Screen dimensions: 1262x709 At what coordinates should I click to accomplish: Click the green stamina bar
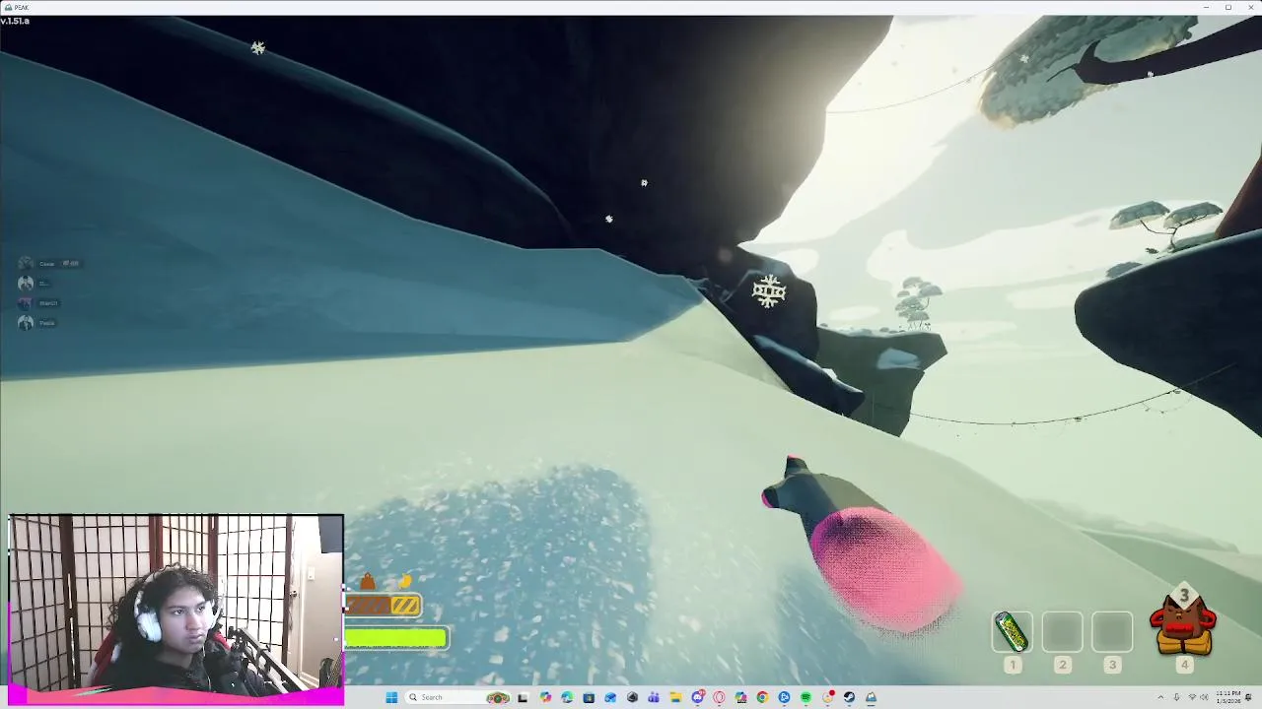[396, 639]
